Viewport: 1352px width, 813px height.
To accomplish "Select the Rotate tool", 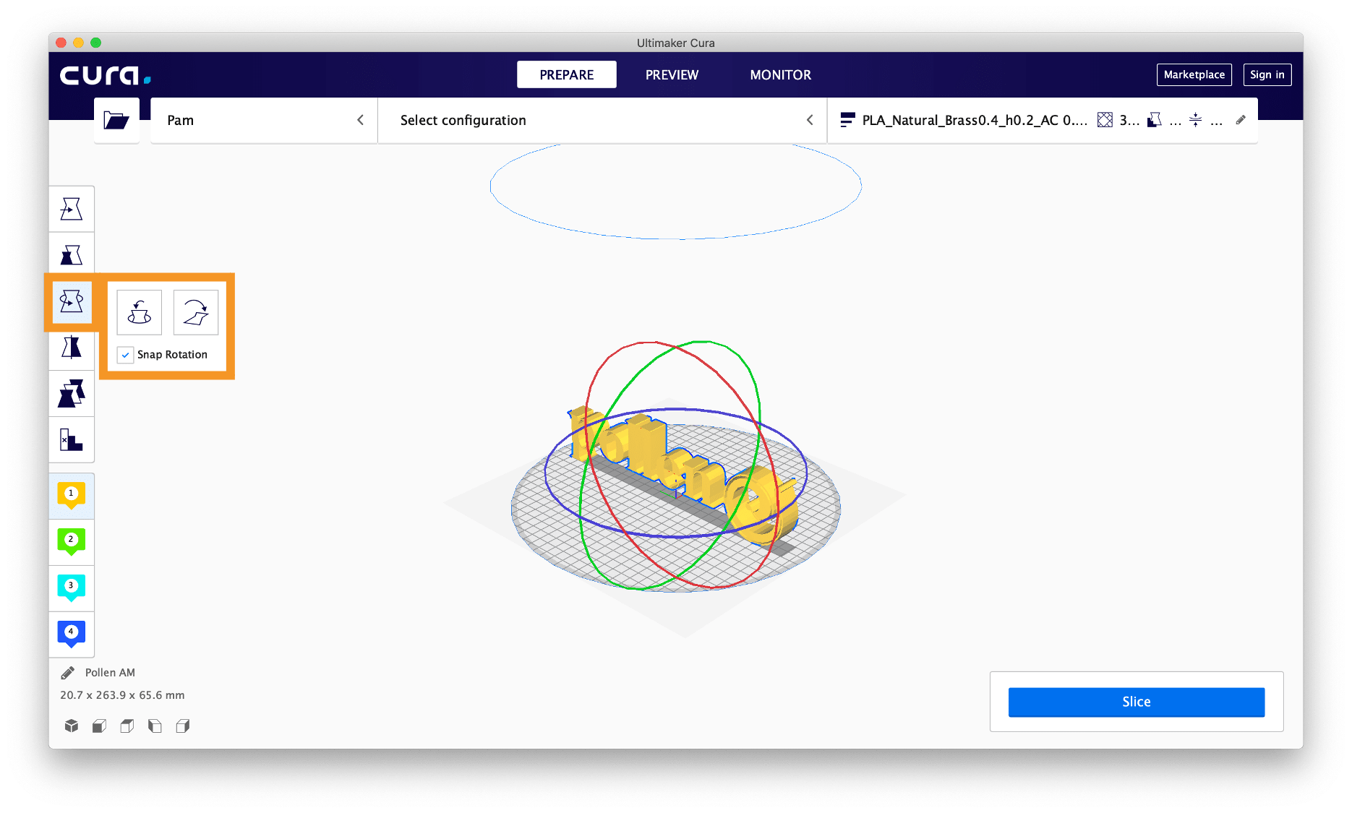I will tap(72, 301).
